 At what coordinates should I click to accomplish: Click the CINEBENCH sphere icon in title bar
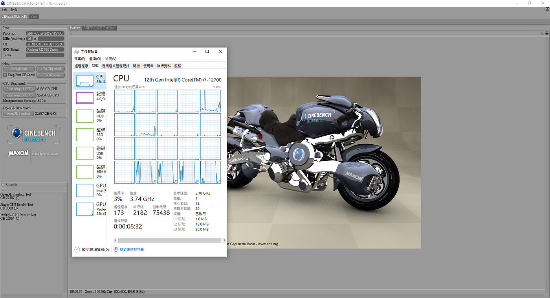(3, 3)
